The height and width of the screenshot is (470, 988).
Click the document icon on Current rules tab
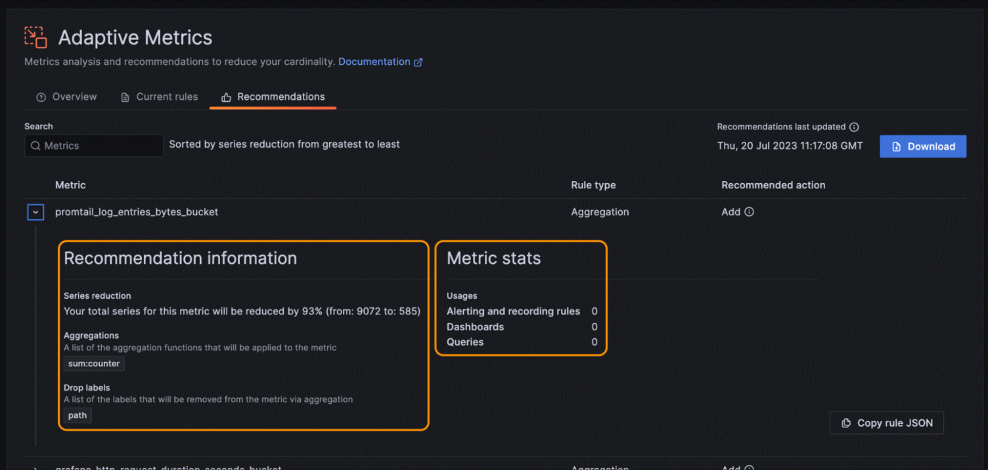124,96
